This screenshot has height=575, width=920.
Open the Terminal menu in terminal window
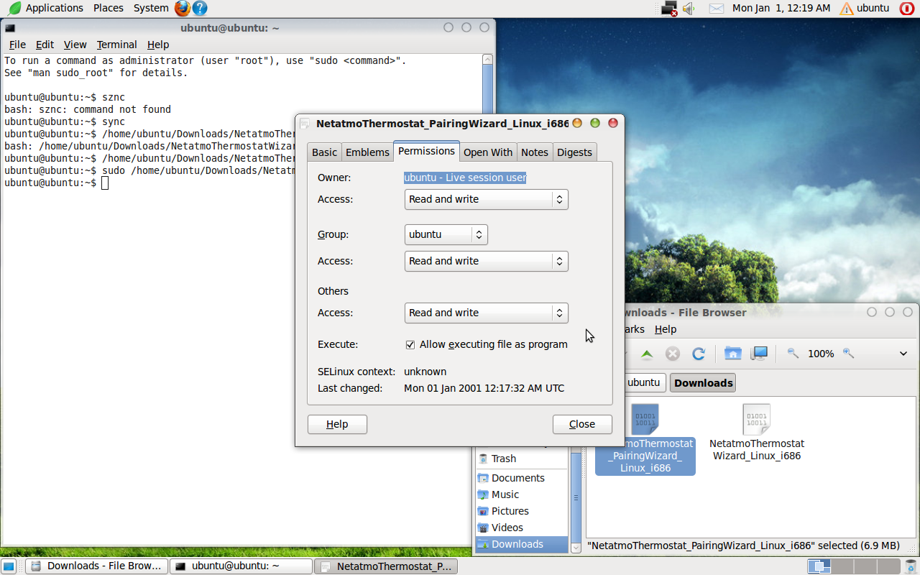pos(116,45)
